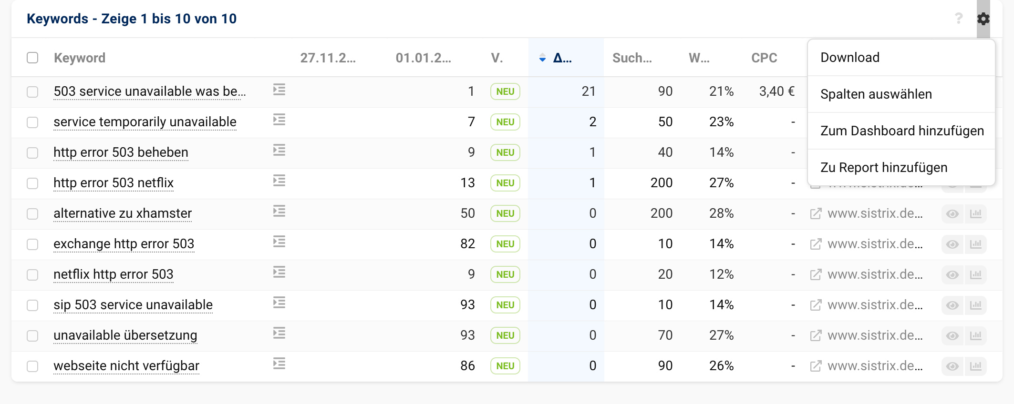This screenshot has height=404, width=1014.
Task: Tick the select-all checkbox in table header
Action: 32,58
